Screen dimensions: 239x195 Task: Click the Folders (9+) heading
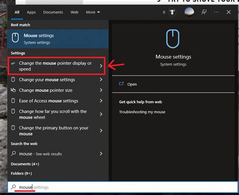click(x=21, y=173)
